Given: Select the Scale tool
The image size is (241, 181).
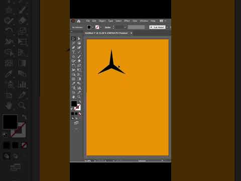Looking at the screenshot, I should click(x=79, y=65).
